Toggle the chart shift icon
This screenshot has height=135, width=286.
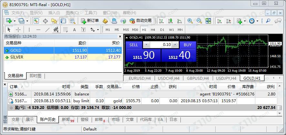229,21
